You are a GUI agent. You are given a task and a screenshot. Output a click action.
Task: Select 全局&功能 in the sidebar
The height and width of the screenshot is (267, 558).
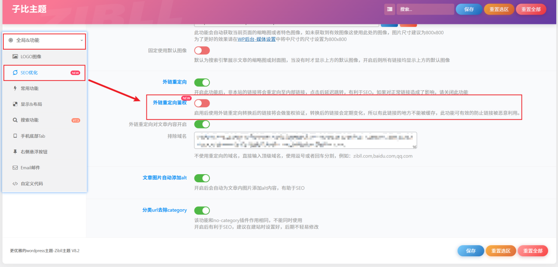(x=28, y=40)
